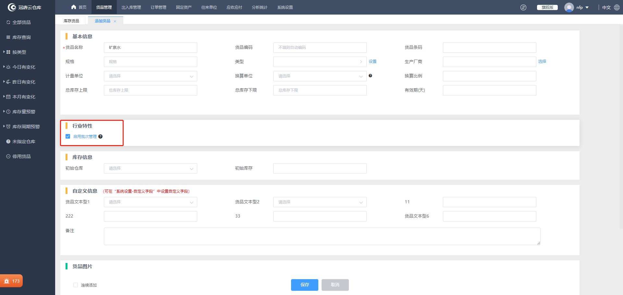Click the 有效期(天) input field
The image size is (623, 295).
pos(490,90)
